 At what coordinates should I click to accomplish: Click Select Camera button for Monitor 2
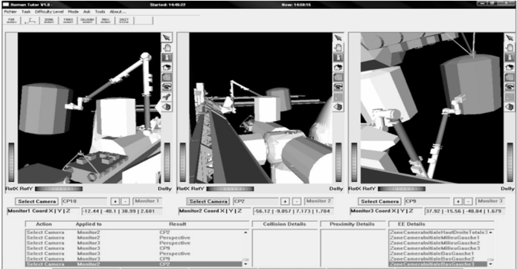(x=208, y=201)
